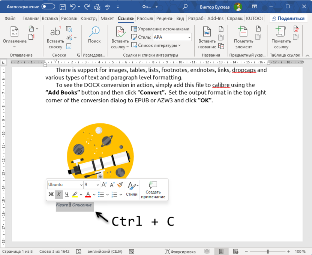Click the Figure 1 Описание caption text

tap(74, 205)
